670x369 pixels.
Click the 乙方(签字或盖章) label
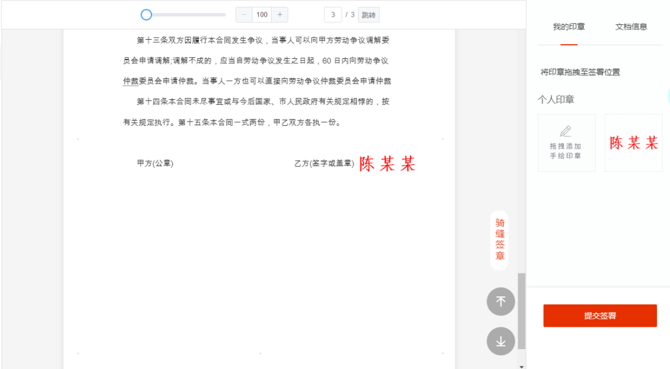click(x=324, y=164)
